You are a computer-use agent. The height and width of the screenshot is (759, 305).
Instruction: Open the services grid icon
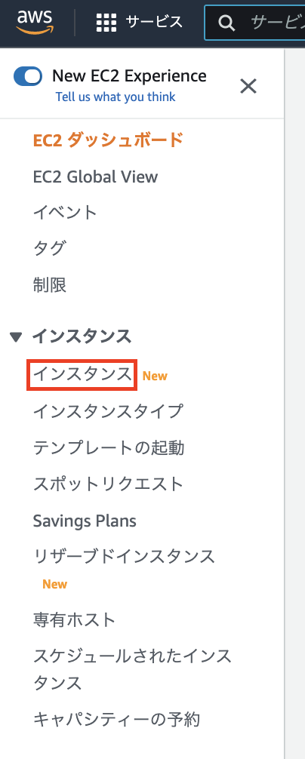[x=106, y=23]
